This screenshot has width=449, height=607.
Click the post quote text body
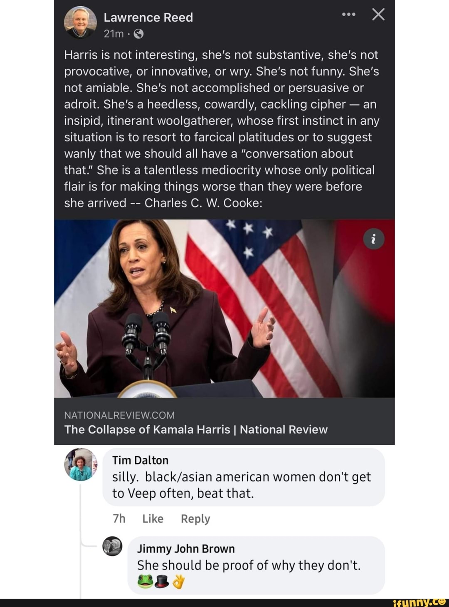pos(221,129)
